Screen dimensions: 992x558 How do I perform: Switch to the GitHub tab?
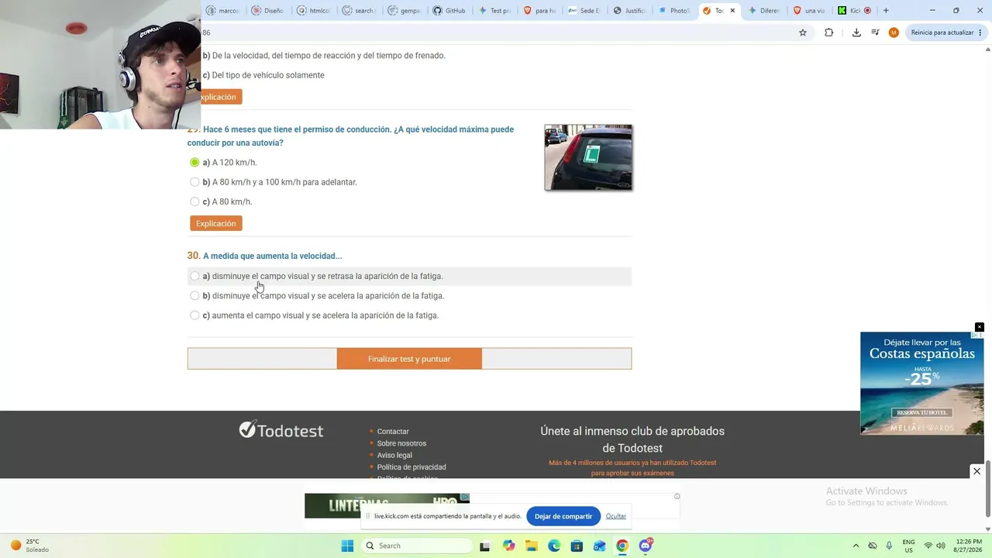[x=449, y=11]
